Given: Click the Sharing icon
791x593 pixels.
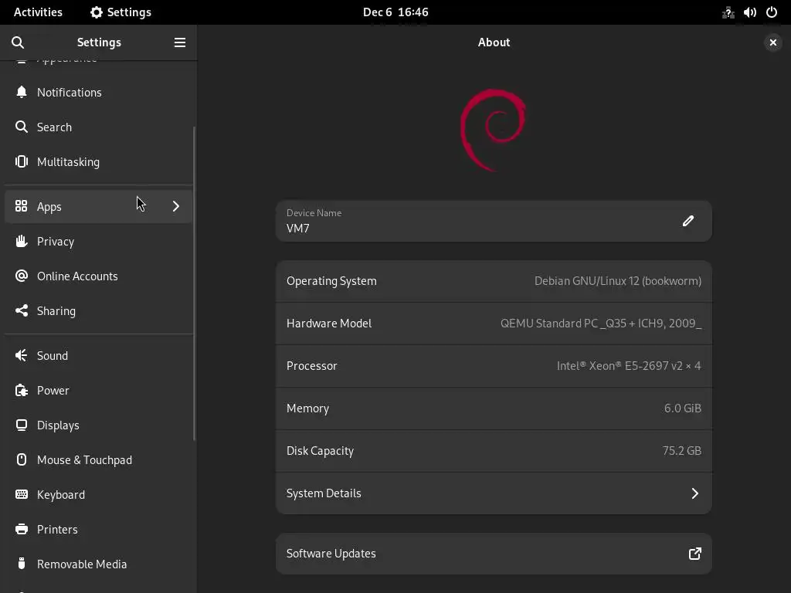Looking at the screenshot, I should 21,310.
